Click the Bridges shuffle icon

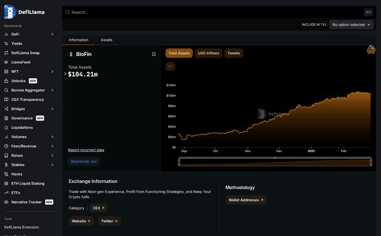[6, 109]
